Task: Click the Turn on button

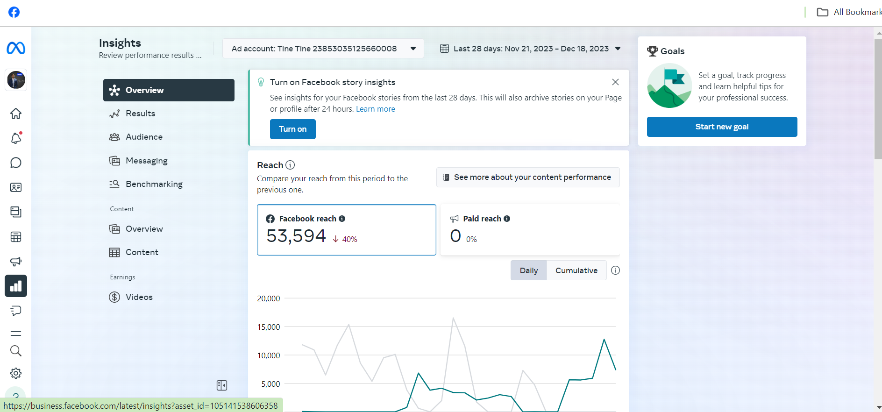Action: (x=293, y=129)
